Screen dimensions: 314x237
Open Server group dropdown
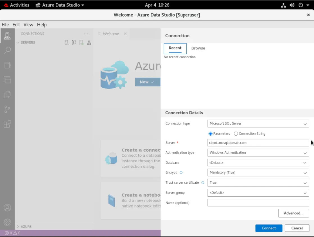tap(258, 193)
